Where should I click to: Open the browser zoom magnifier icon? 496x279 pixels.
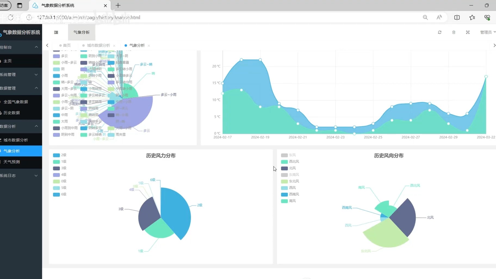tap(425, 17)
